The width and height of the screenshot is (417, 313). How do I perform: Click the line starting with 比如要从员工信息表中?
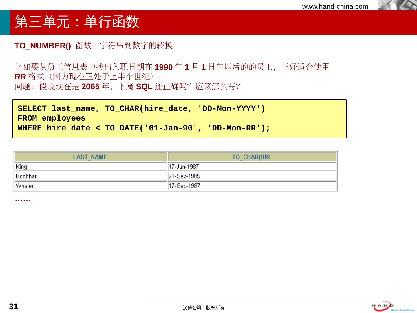pos(172,67)
